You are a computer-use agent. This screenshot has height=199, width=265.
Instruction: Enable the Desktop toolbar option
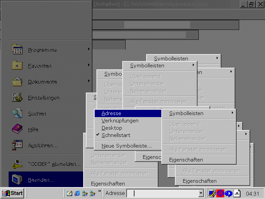pyautogui.click(x=112, y=128)
